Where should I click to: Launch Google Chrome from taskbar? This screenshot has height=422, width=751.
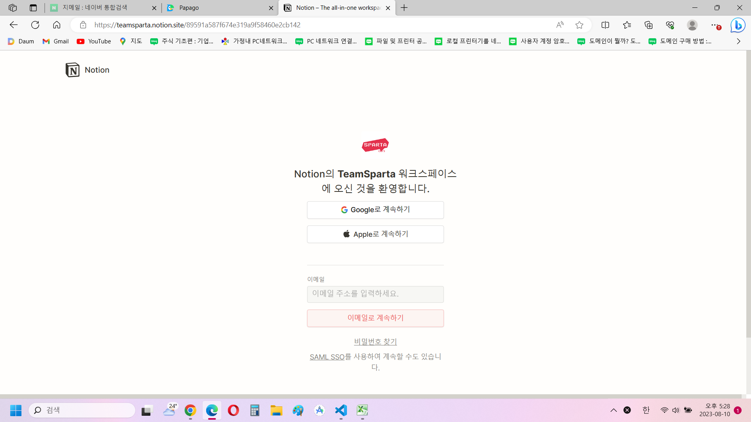[x=190, y=410]
